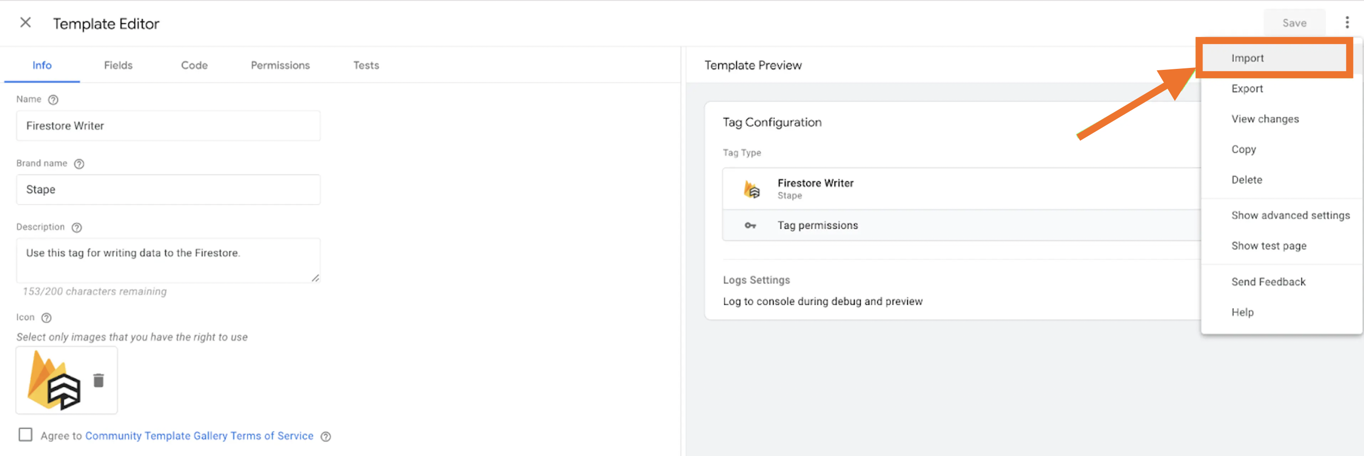
Task: Click the Description text area
Action: click(x=169, y=260)
